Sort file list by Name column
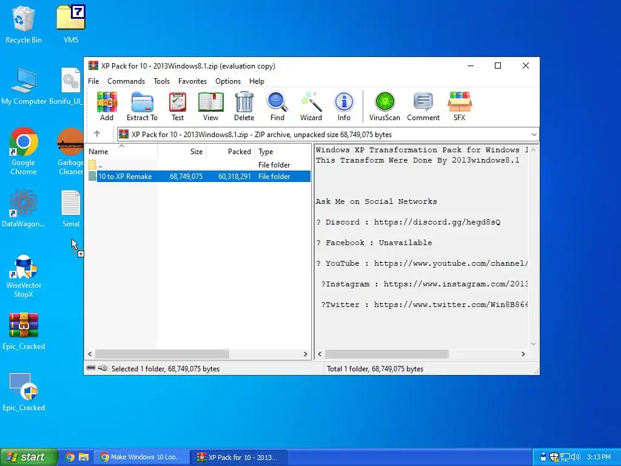This screenshot has height=466, width=621. tap(121, 151)
